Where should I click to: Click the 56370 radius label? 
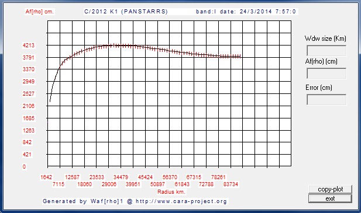(x=170, y=177)
